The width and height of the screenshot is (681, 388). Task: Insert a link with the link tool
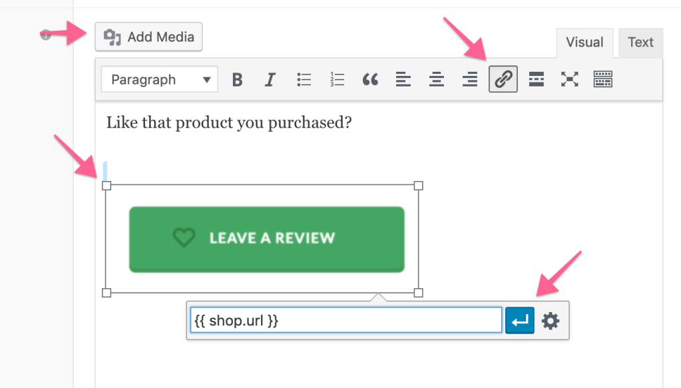[503, 79]
